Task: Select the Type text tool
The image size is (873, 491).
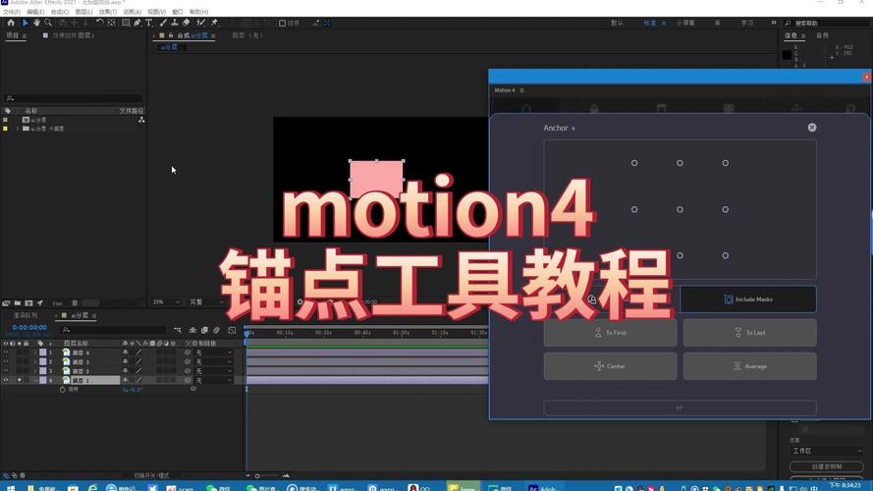Action: pyautogui.click(x=148, y=23)
